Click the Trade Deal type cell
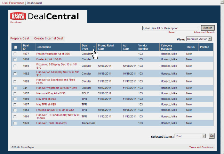This screenshot has height=154, width=224. tap(88, 123)
